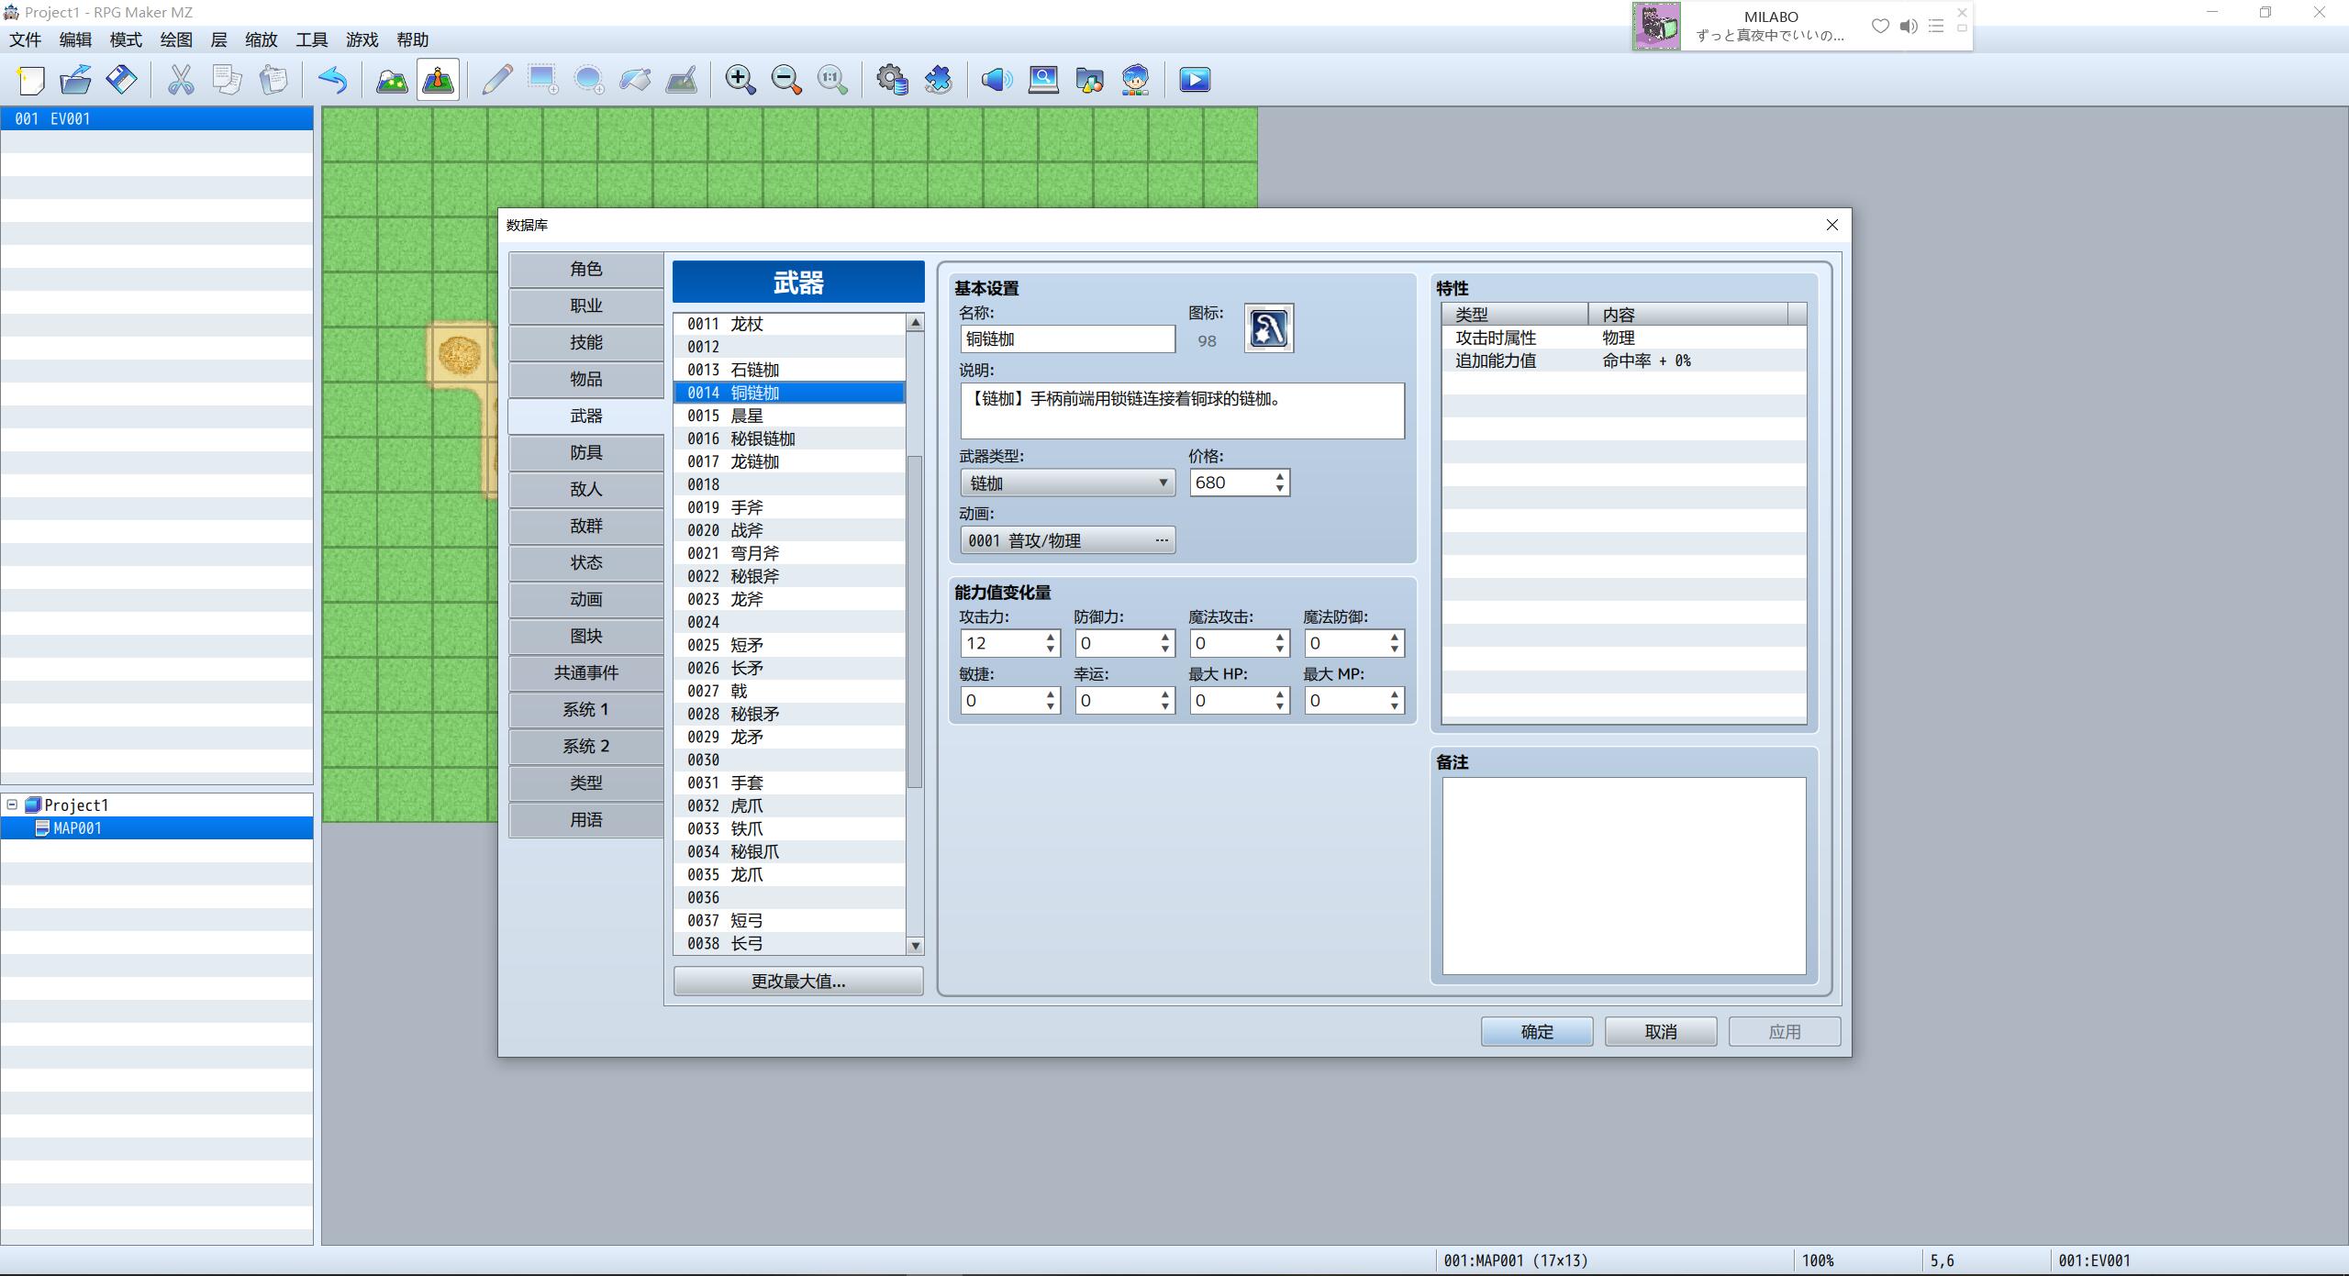
Task: Open the Database gear icon
Action: click(x=892, y=80)
